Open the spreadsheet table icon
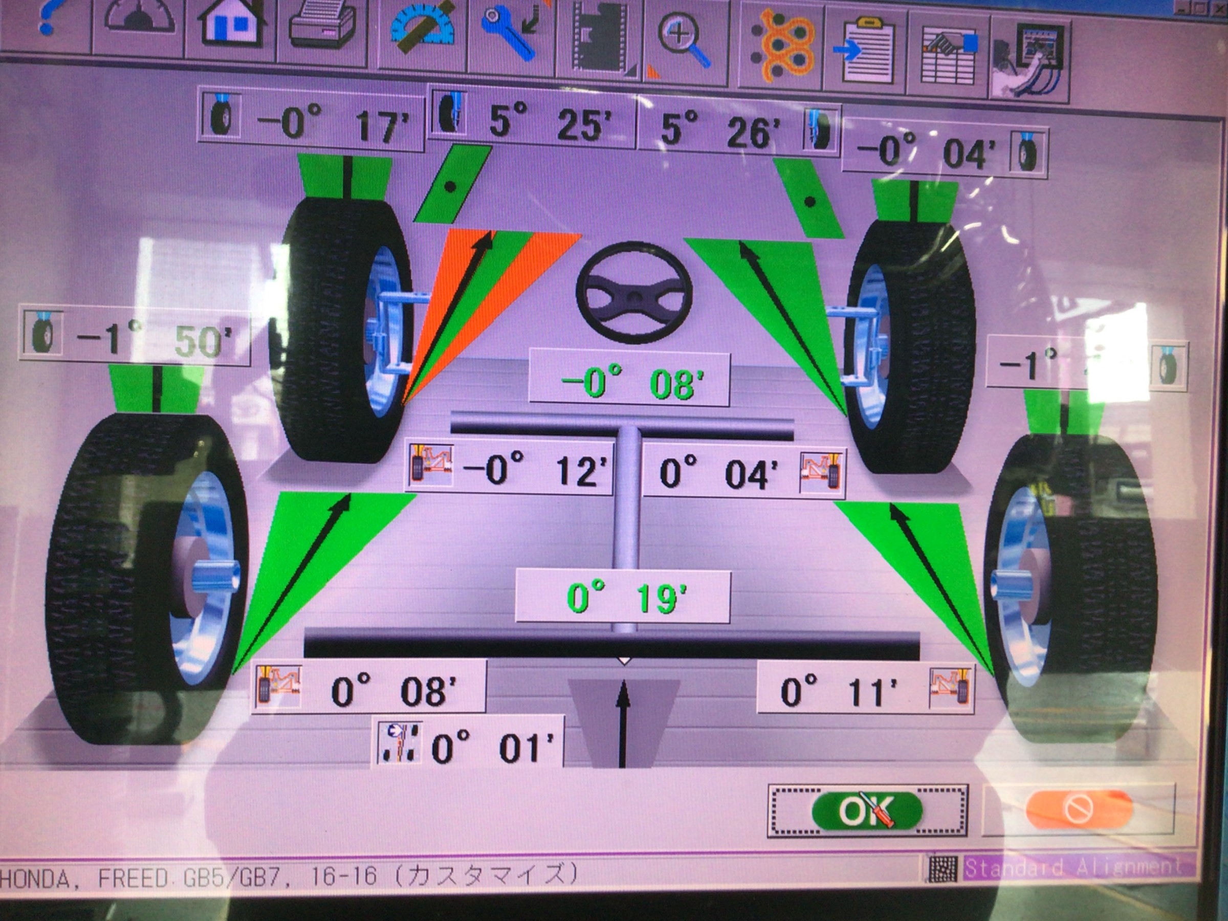This screenshot has height=921, width=1228. (949, 58)
